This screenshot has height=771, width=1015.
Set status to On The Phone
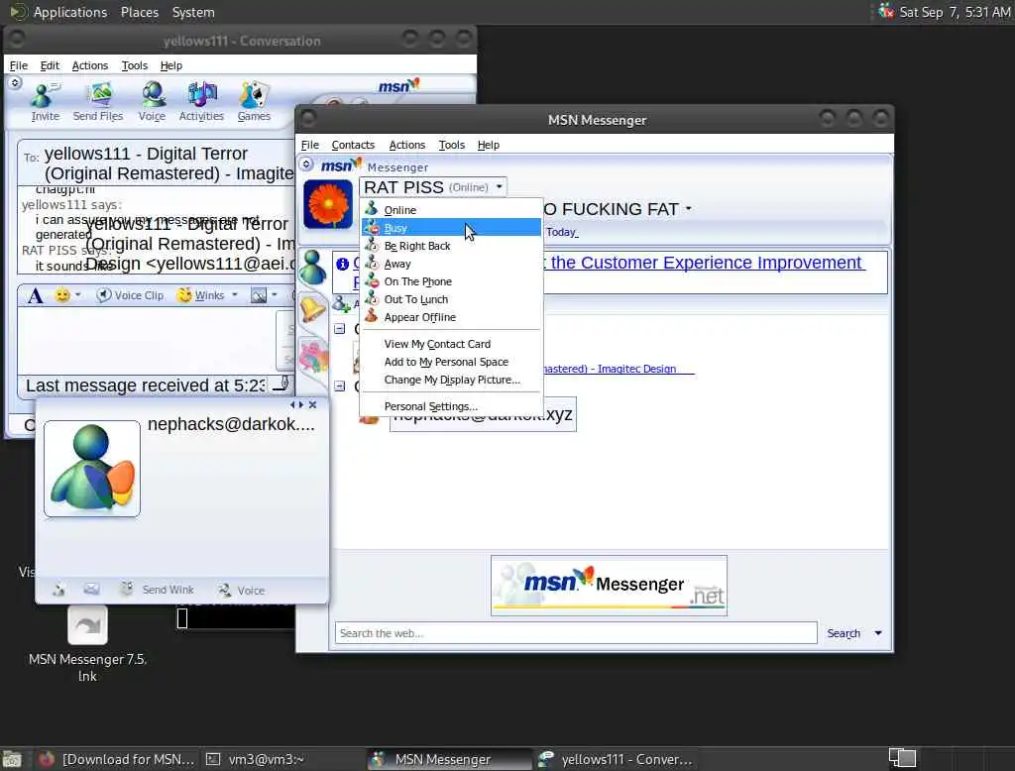(451, 281)
